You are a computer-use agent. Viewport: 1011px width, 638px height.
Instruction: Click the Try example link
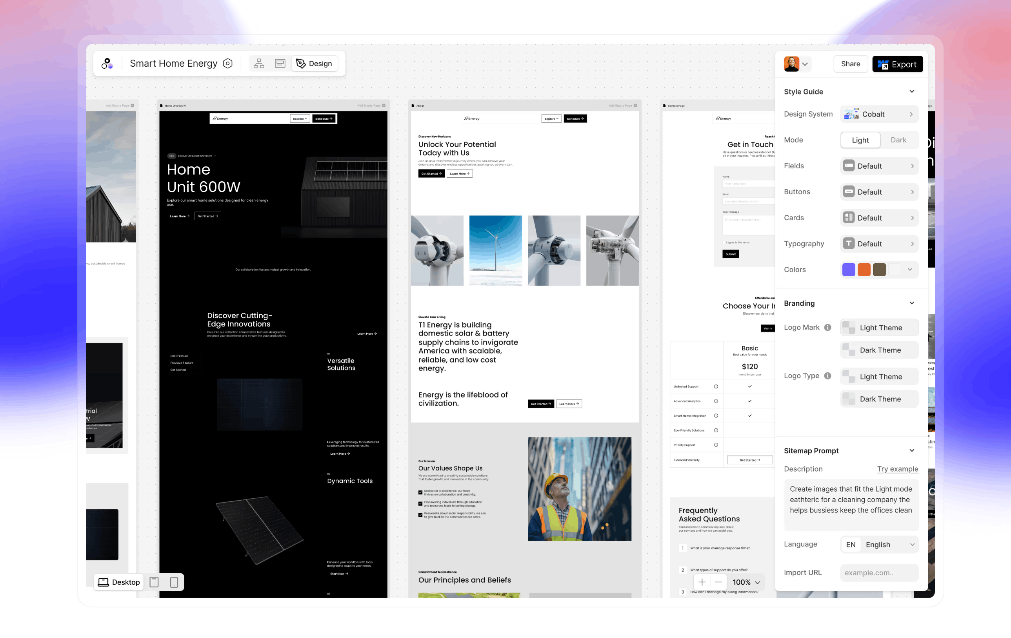898,469
